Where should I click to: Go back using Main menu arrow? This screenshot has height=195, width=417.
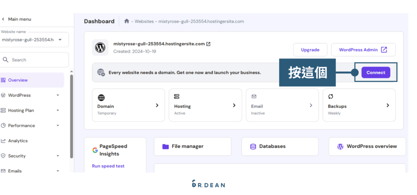[3, 19]
